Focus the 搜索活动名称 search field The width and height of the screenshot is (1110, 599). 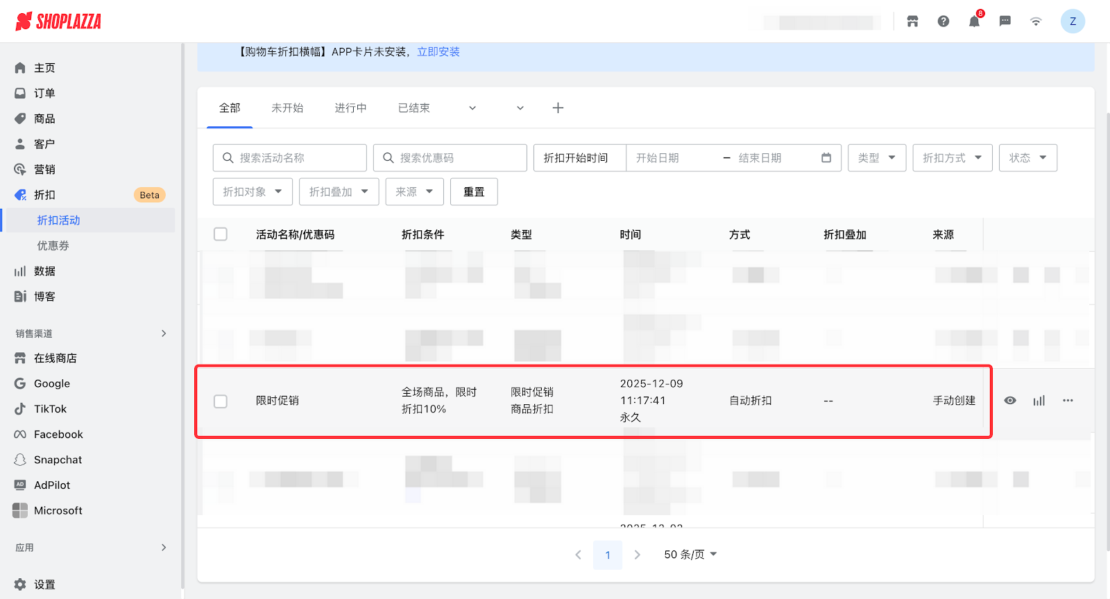coord(298,158)
